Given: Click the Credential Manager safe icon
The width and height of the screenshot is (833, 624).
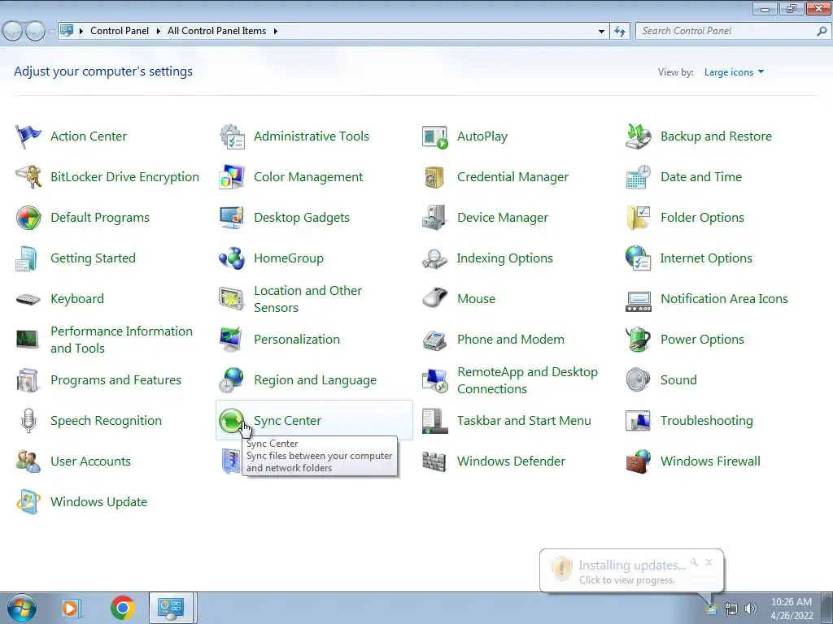Looking at the screenshot, I should click(434, 176).
